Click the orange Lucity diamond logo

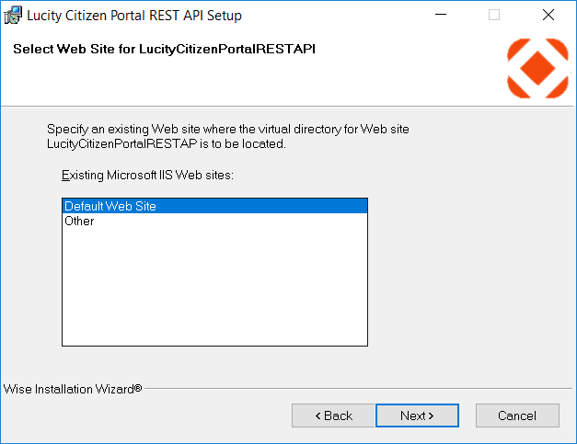537,67
